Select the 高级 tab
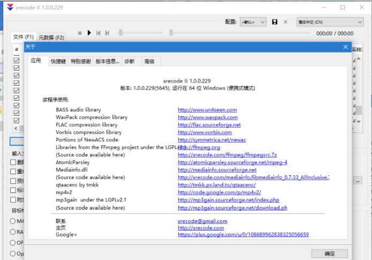The width and height of the screenshot is (372, 260). coord(149,62)
